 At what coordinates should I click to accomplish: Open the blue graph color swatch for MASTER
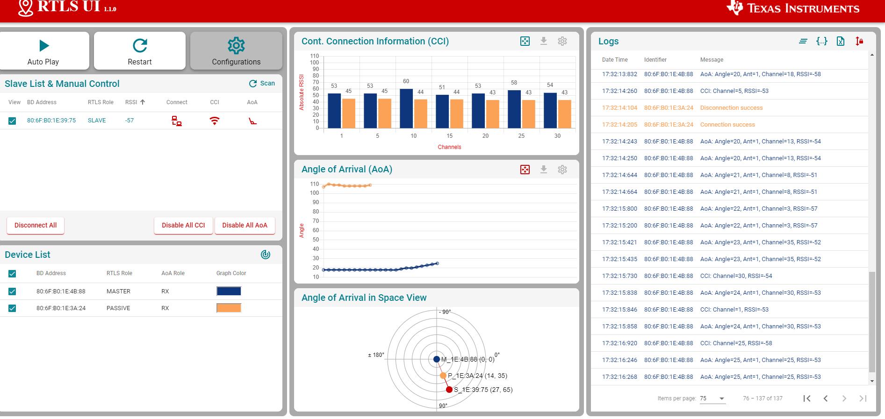pyautogui.click(x=229, y=291)
